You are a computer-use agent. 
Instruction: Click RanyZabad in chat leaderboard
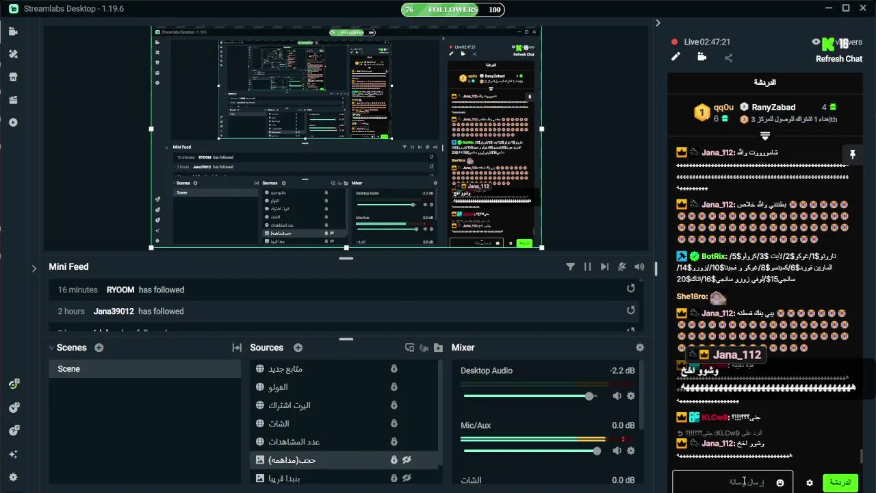point(773,108)
